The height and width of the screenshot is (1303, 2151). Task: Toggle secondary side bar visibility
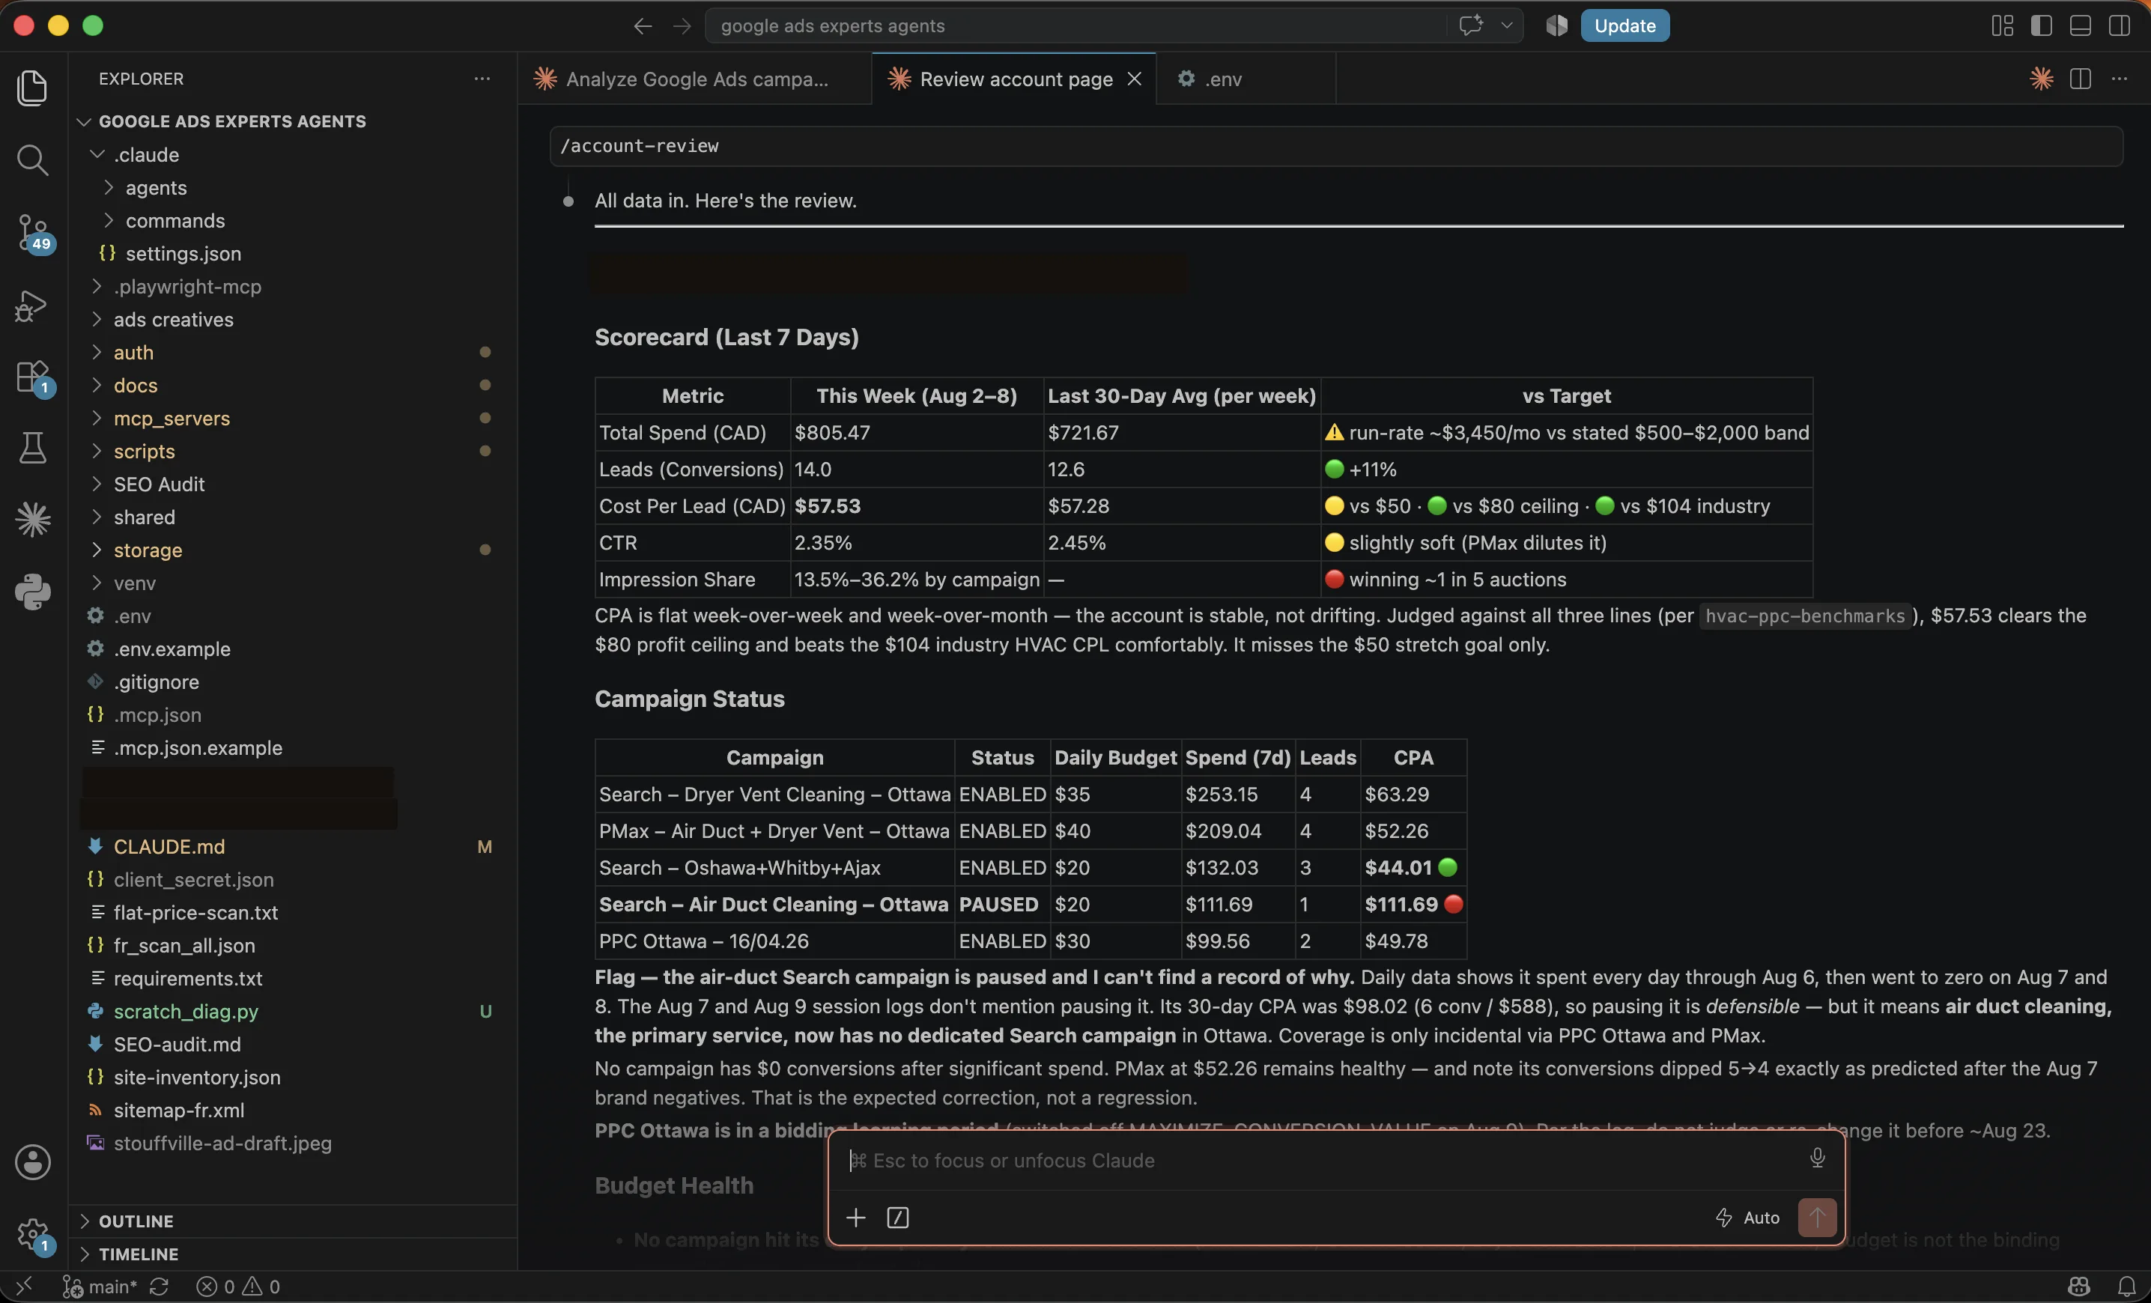[2120, 25]
